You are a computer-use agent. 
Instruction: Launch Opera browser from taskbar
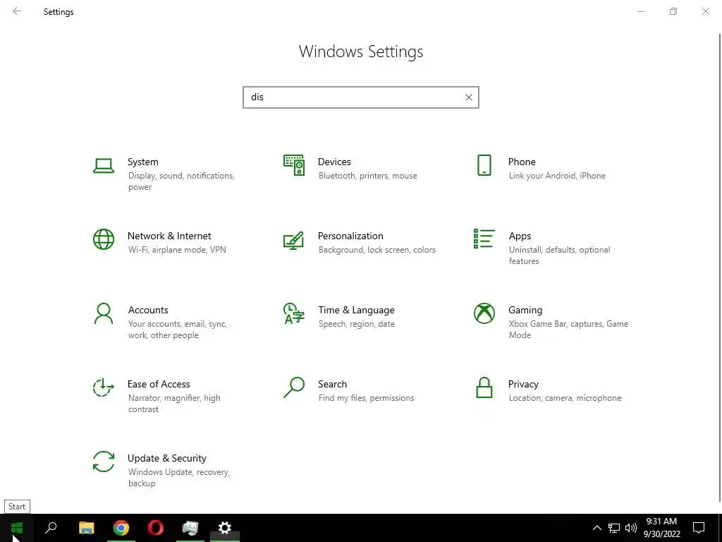pos(156,528)
